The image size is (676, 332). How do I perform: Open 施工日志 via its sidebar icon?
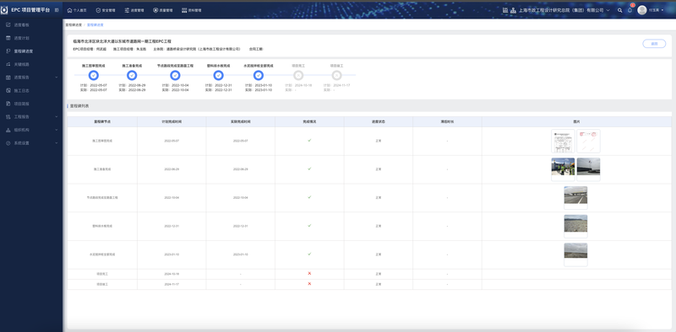8,90
